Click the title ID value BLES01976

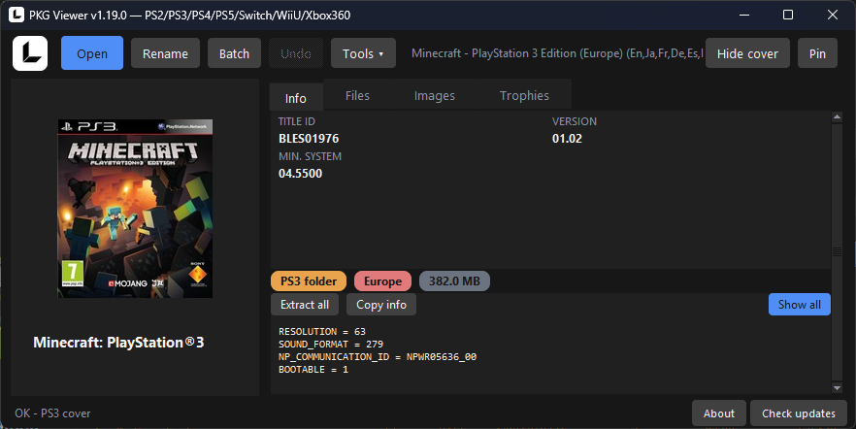(309, 139)
